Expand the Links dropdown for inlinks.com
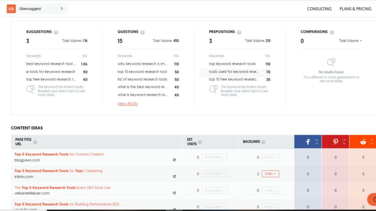This screenshot has width=376, height=211. [x=270, y=174]
